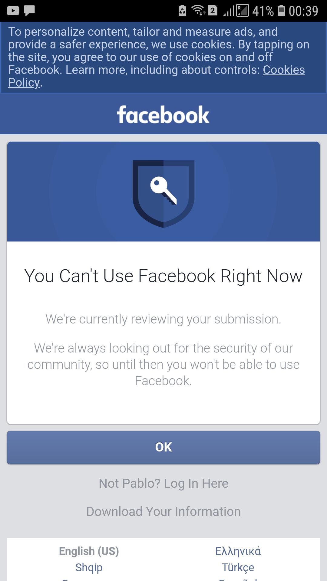The height and width of the screenshot is (581, 327).
Task: Tap the battery level icon
Action: point(281,11)
